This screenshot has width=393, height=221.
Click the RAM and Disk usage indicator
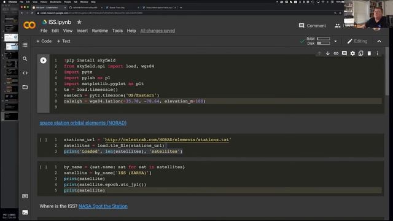(x=318, y=41)
